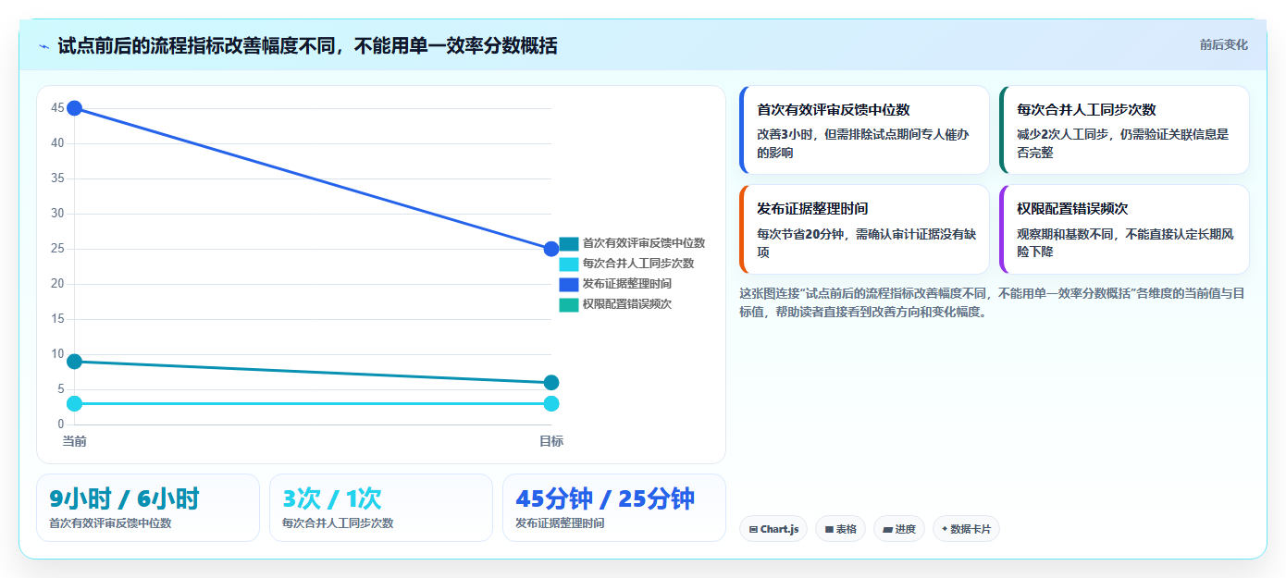This screenshot has width=1286, height=578.
Task: Click the 当前 x-axis label
Action: [x=75, y=441]
